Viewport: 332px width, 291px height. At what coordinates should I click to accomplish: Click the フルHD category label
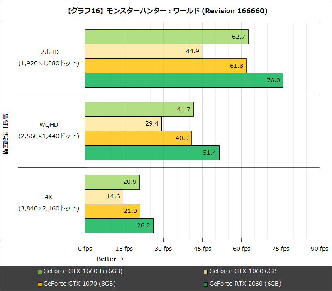click(49, 52)
